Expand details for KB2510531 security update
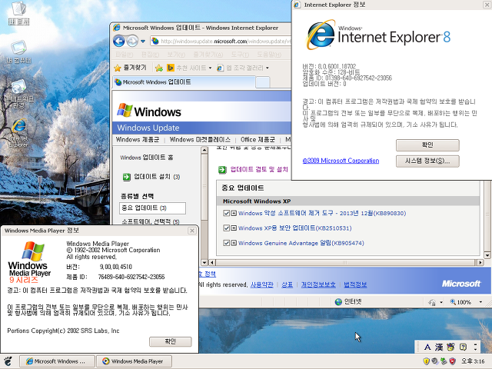This screenshot has height=369, width=492. pos(234,228)
